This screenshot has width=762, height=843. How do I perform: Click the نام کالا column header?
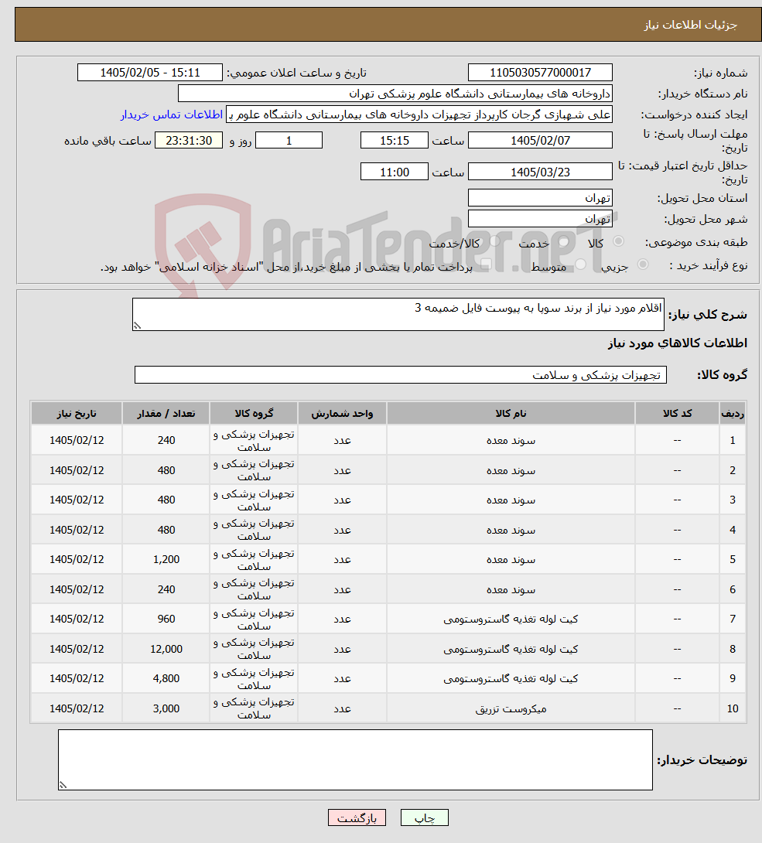coord(511,413)
